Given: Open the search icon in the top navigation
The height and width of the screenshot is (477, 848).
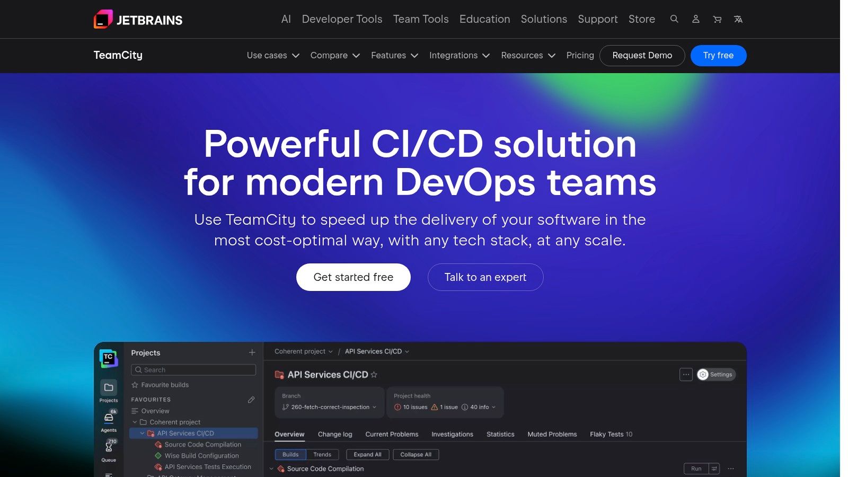Looking at the screenshot, I should click(x=674, y=19).
